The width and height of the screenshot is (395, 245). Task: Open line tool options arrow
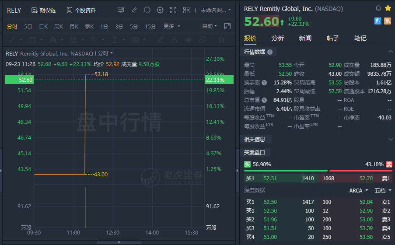pyautogui.click(x=21, y=40)
